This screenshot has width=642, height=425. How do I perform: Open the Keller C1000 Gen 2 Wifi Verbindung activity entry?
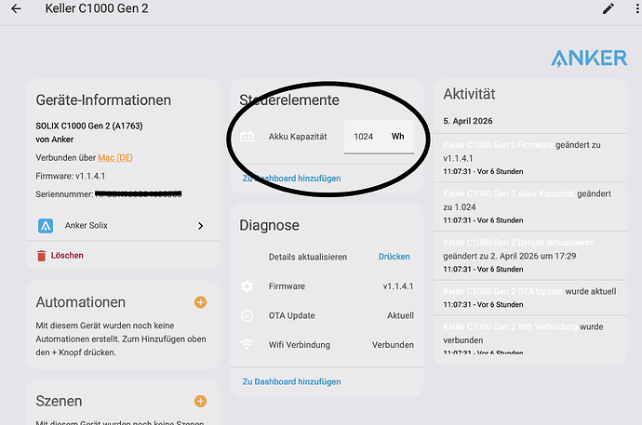click(511, 326)
